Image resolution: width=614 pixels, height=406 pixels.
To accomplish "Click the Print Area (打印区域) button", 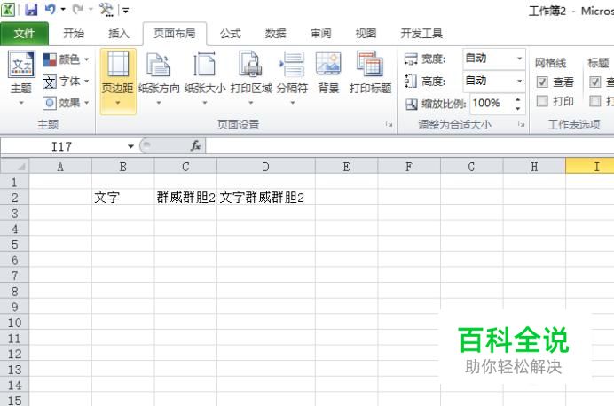I will point(251,78).
